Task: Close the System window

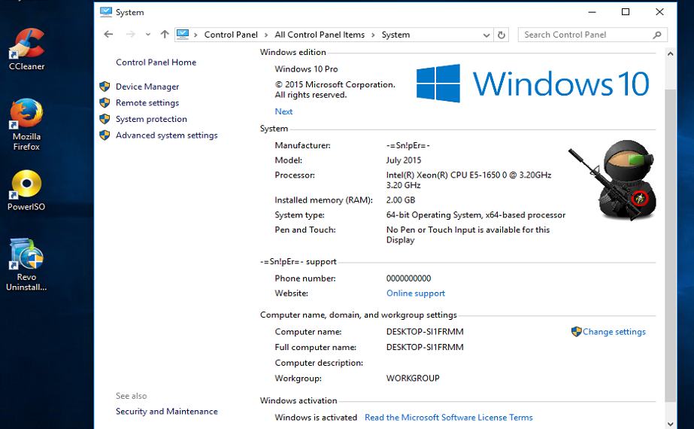Action: [x=659, y=12]
